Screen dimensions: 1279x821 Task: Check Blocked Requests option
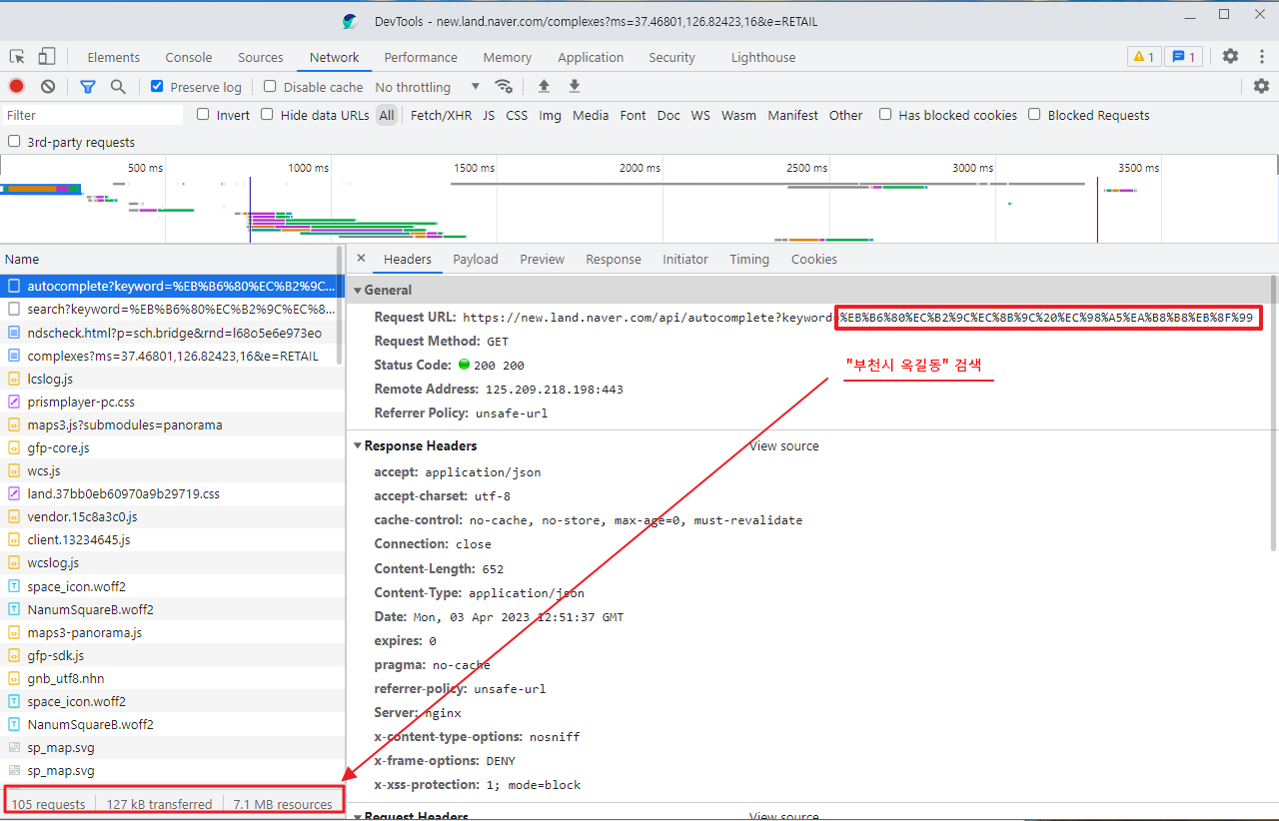(x=1035, y=115)
